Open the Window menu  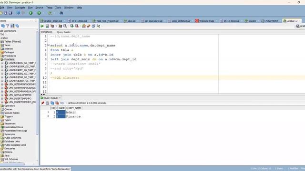pyautogui.click(x=69, y=8)
